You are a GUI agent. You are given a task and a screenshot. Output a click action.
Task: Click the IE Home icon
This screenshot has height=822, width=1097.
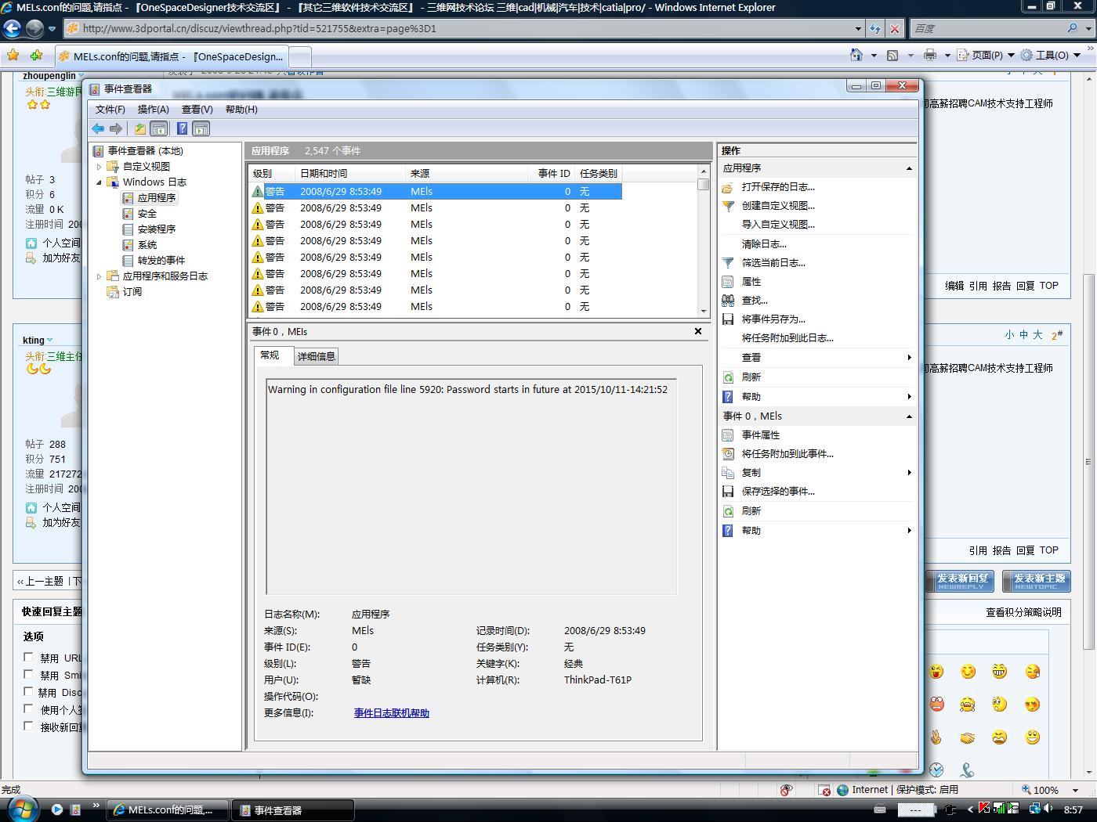(x=856, y=55)
